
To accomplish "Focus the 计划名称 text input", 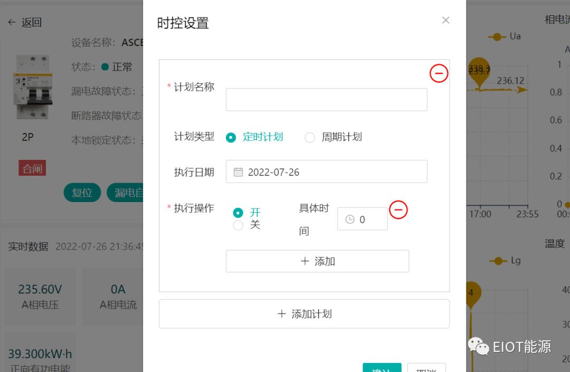I will [x=326, y=100].
